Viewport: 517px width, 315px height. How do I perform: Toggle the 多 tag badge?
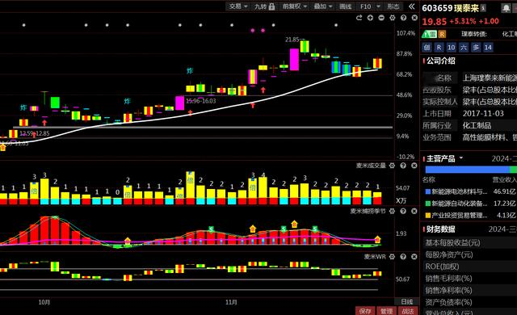(476, 48)
